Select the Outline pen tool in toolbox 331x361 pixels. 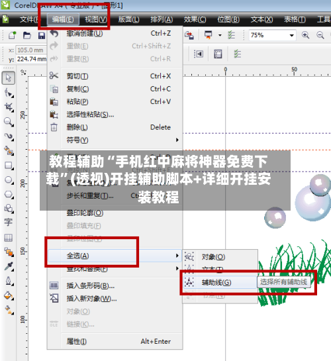tap(9, 281)
